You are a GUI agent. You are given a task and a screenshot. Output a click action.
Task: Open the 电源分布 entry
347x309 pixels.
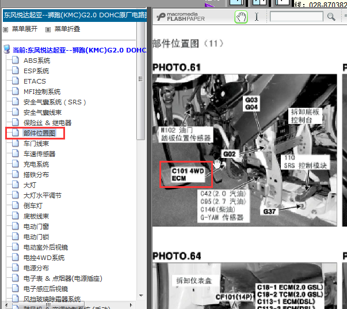tap(36, 268)
